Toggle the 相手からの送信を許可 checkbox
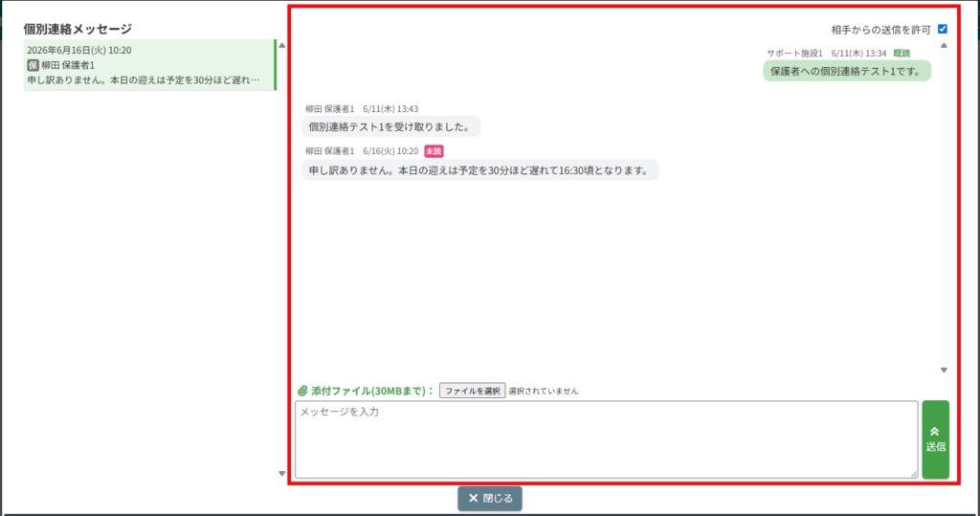The height and width of the screenshot is (516, 980). (x=943, y=29)
